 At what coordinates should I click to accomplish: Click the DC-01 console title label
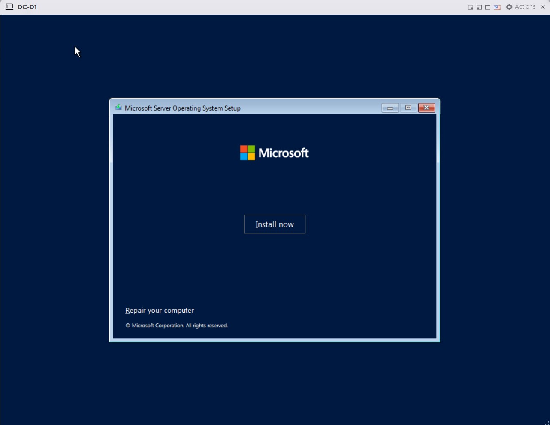point(27,7)
